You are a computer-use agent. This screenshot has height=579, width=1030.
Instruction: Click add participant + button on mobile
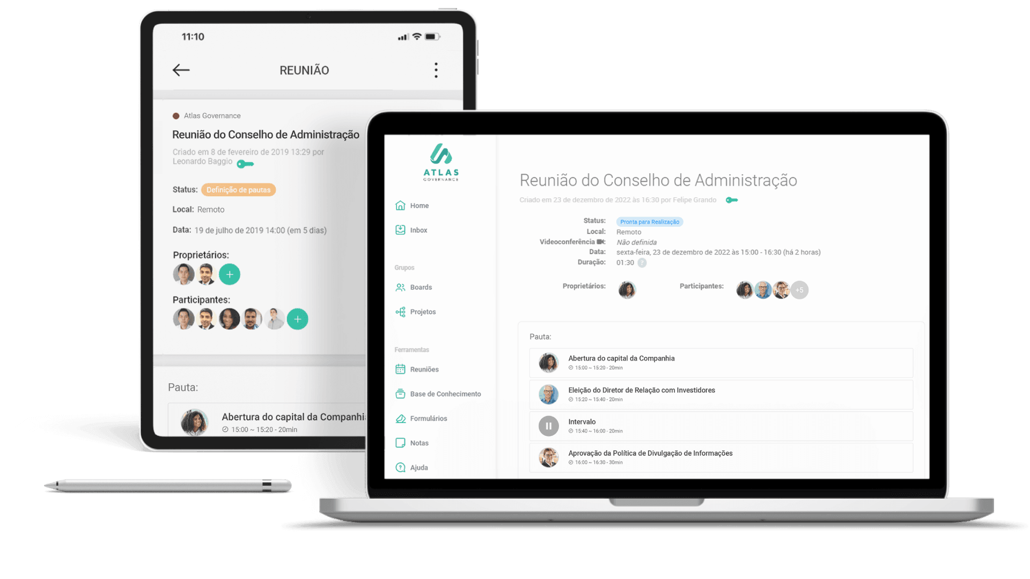[x=298, y=319]
